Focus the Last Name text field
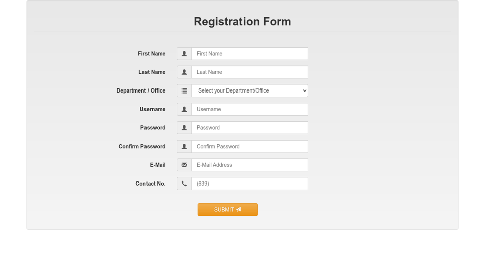Image resolution: width=485 pixels, height=273 pixels. [250, 72]
